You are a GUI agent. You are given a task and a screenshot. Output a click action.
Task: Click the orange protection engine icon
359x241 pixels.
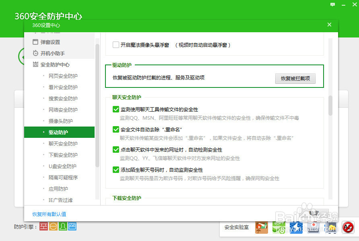coord(53,226)
